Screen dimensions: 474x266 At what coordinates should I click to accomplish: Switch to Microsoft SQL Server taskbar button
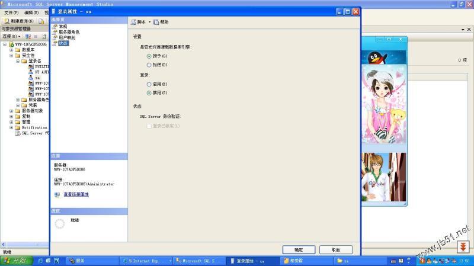199,261
